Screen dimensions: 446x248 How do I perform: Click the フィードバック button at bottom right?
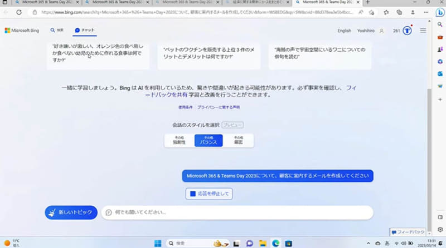point(408,232)
